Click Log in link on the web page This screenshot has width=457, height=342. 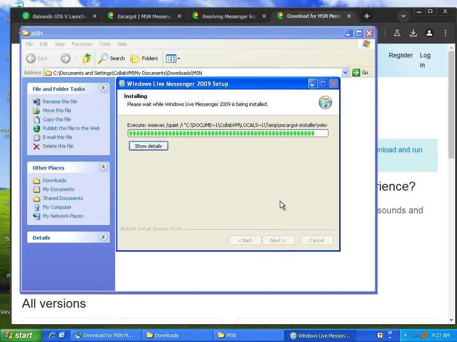pos(425,60)
